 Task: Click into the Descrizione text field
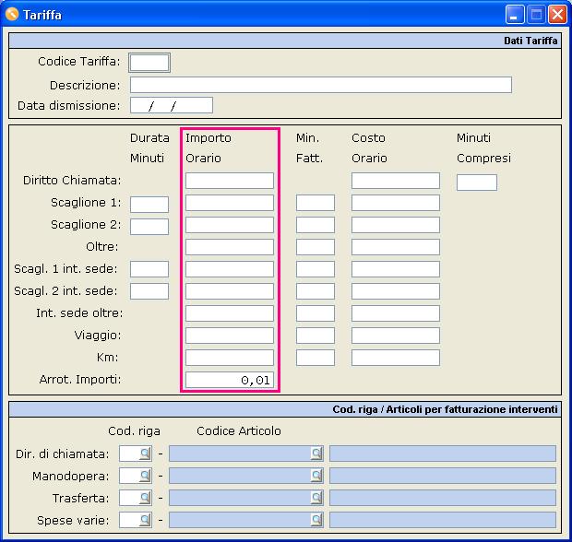pyautogui.click(x=321, y=85)
